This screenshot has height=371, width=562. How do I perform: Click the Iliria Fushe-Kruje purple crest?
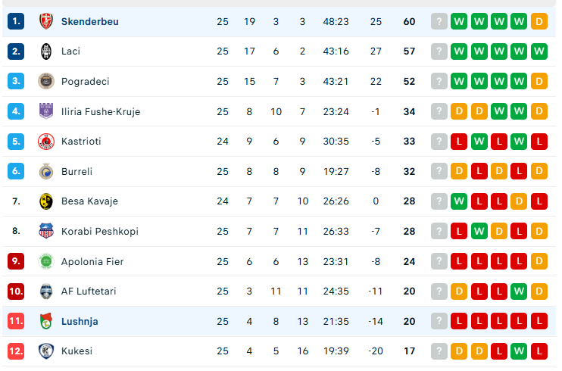(x=46, y=111)
